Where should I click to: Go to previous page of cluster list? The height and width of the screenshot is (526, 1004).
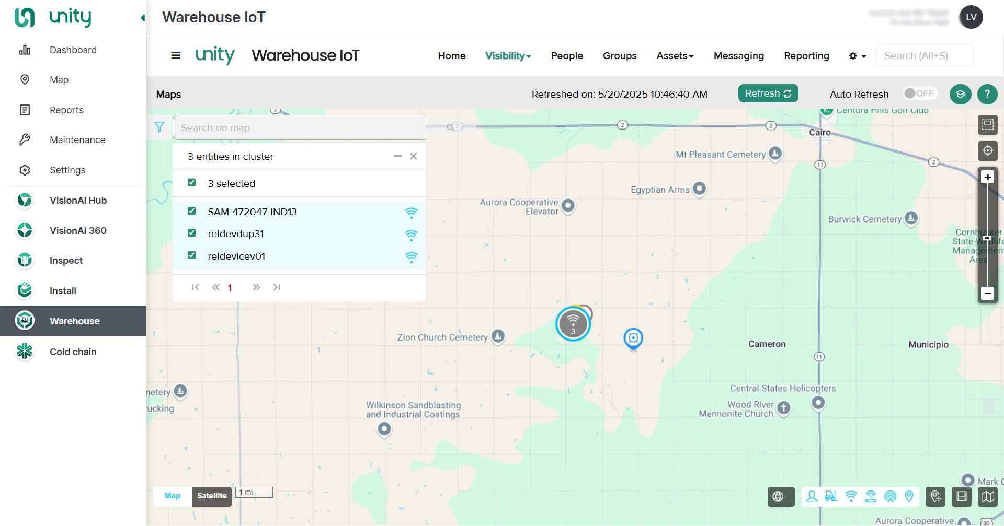point(215,287)
